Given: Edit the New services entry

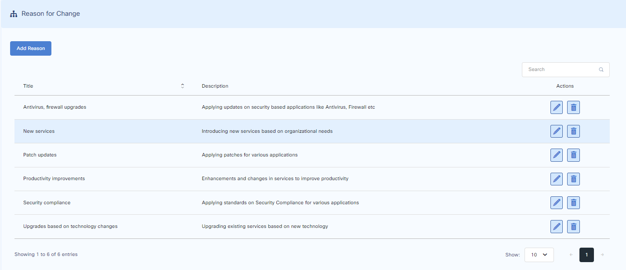Looking at the screenshot, I should 556,131.
